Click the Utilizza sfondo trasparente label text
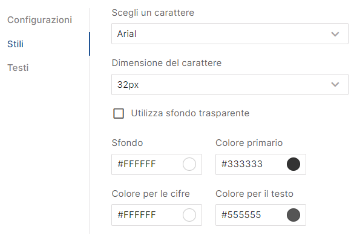The image size is (354, 238). 190,113
